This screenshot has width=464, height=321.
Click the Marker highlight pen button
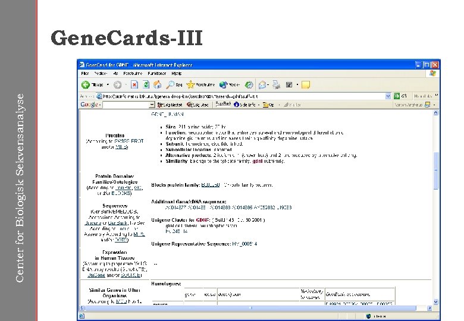tap(292, 105)
